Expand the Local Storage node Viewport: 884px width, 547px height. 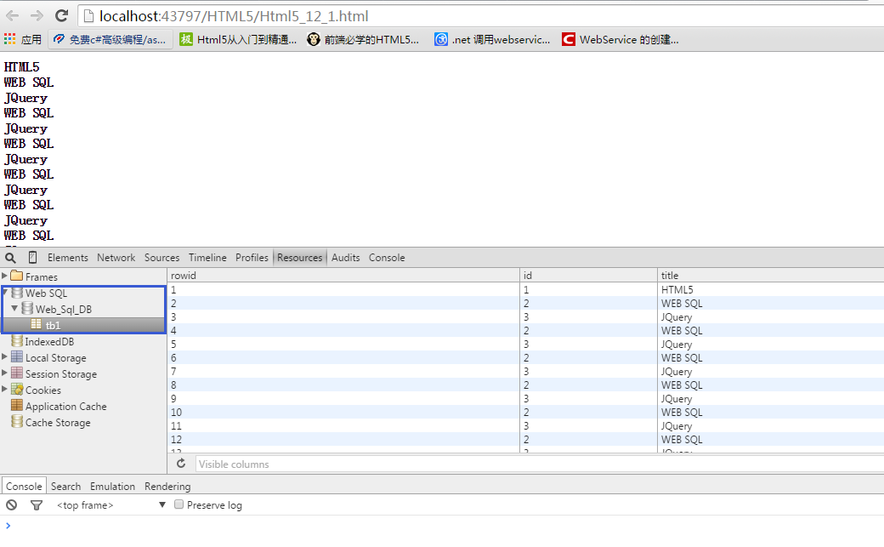point(5,356)
